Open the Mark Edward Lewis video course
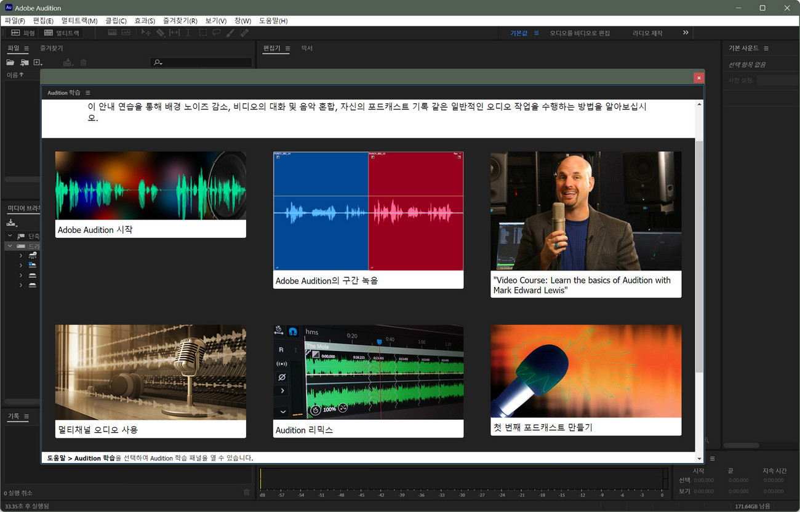This screenshot has width=800, height=512. pyautogui.click(x=586, y=225)
